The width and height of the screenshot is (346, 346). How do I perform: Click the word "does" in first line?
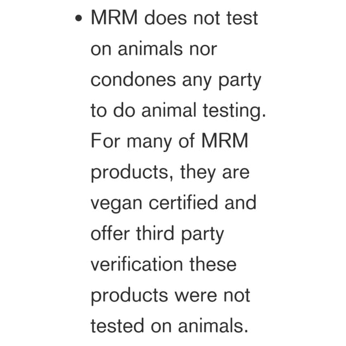pos(165,18)
